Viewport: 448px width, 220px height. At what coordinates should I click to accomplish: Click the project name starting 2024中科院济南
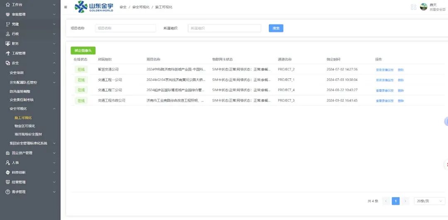pos(176,69)
